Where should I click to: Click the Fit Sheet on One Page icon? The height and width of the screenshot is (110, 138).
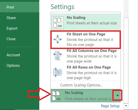click(x=58, y=39)
